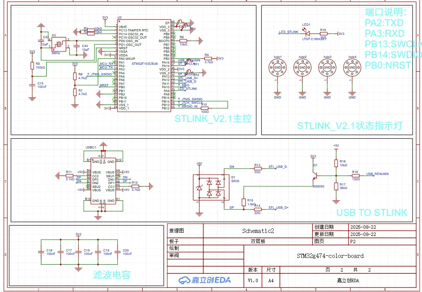Select resistor R17 36kΩ symbol
The width and height of the screenshot is (422, 292).
pos(336,186)
